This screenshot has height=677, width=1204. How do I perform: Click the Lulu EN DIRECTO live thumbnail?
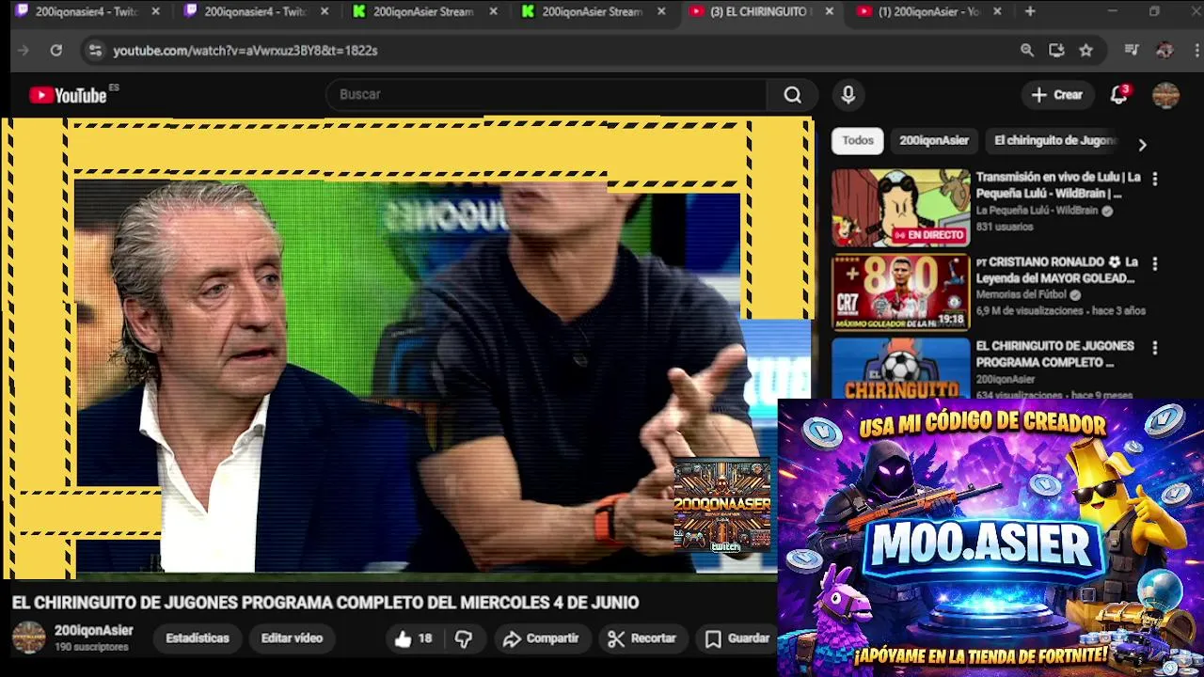click(x=900, y=208)
